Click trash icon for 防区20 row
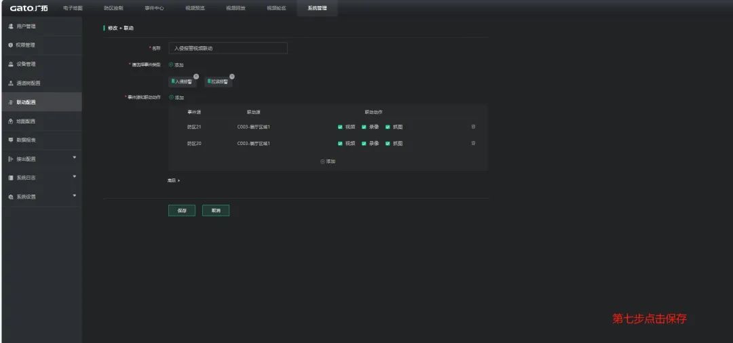Image resolution: width=733 pixels, height=343 pixels. pyautogui.click(x=473, y=143)
